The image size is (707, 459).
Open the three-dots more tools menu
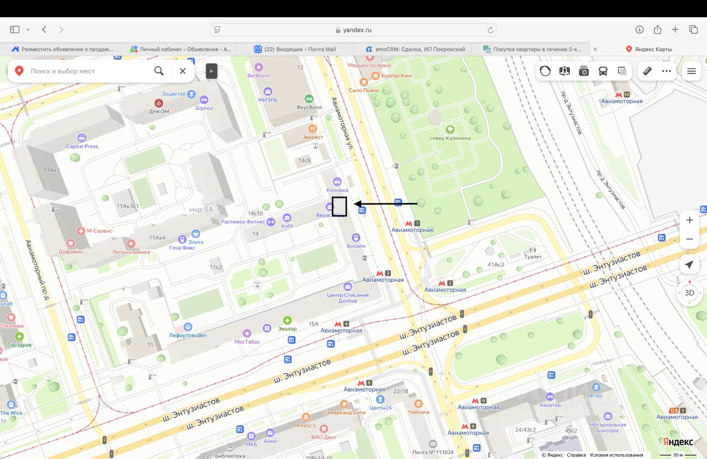click(x=667, y=71)
